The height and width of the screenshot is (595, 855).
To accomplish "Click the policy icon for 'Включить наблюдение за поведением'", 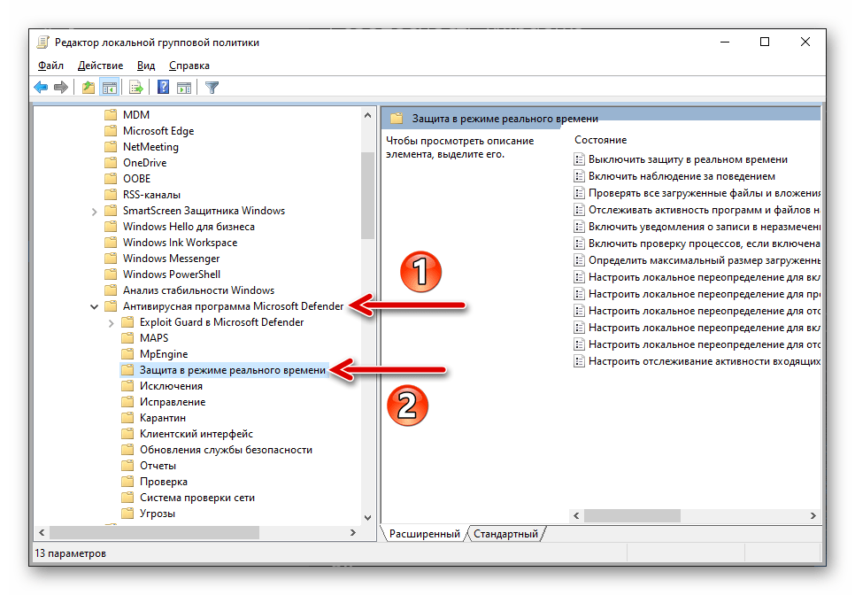I will [579, 176].
